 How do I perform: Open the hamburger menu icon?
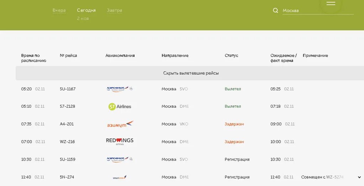(331, 3)
